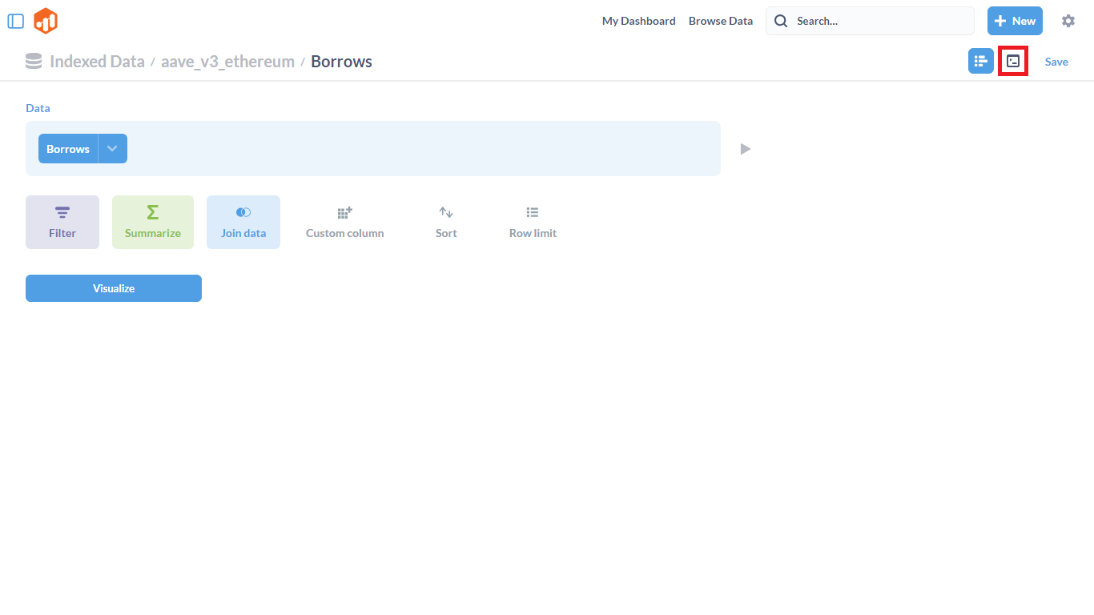Navigate to aave_v3_ethereum breadcrumb
The height and width of the screenshot is (615, 1094).
[x=227, y=62]
